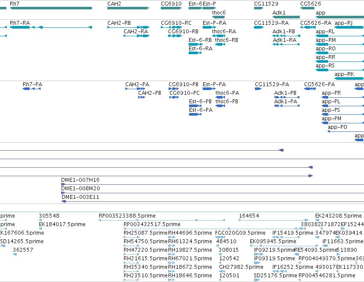The height and width of the screenshot is (282, 364).
Task: Select the CG6910-RC transcript label
Action: [176, 23]
